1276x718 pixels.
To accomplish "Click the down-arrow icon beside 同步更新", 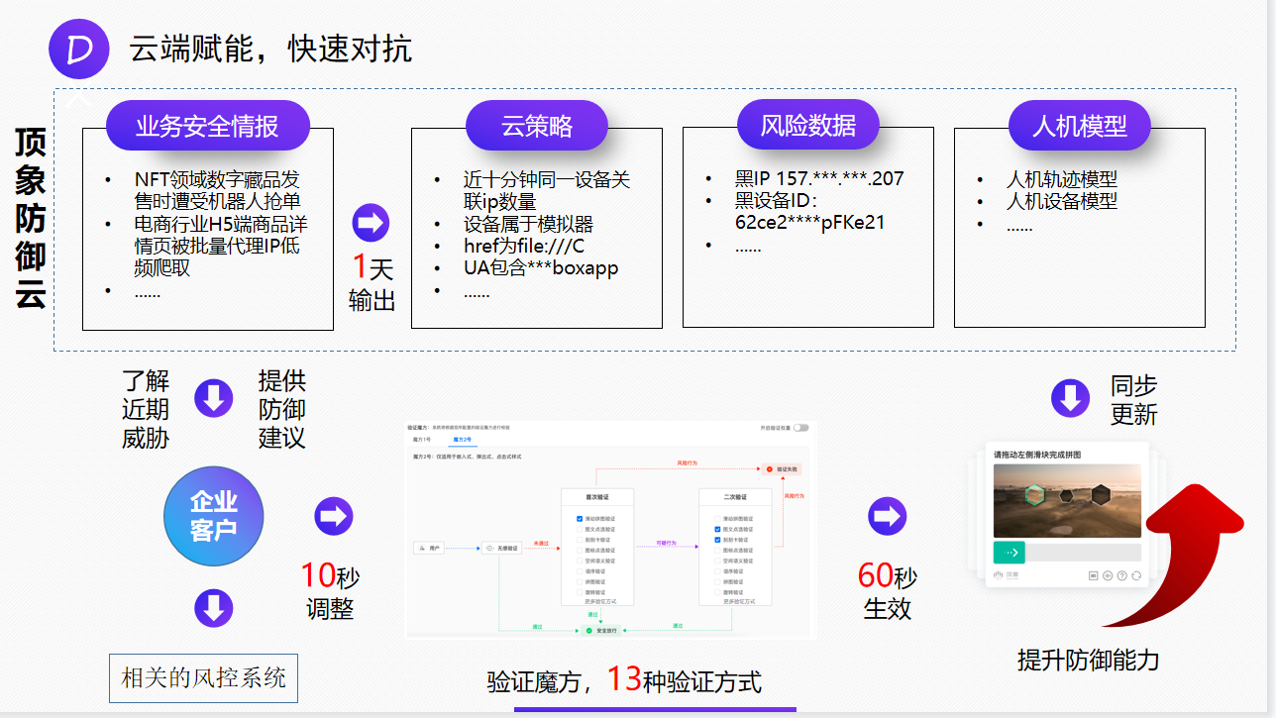I will [1071, 398].
